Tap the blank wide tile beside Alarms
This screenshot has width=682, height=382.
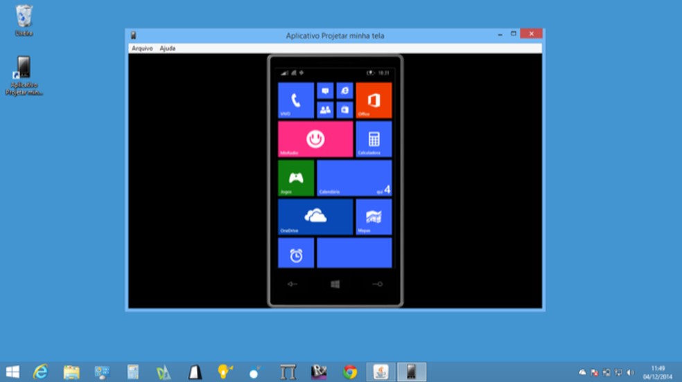[354, 253]
